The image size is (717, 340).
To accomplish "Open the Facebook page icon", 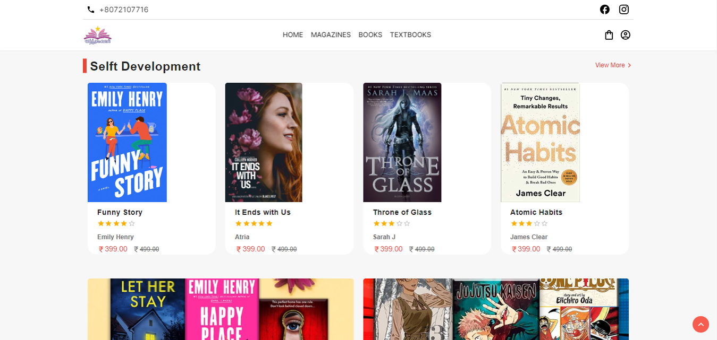I will click(604, 10).
